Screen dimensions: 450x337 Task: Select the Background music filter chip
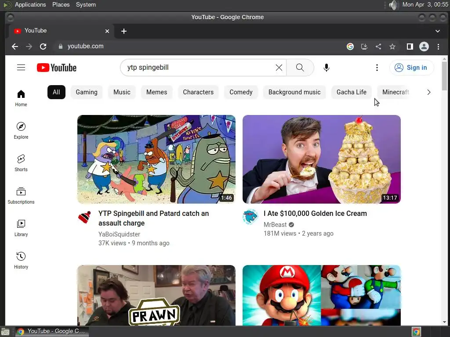point(294,92)
